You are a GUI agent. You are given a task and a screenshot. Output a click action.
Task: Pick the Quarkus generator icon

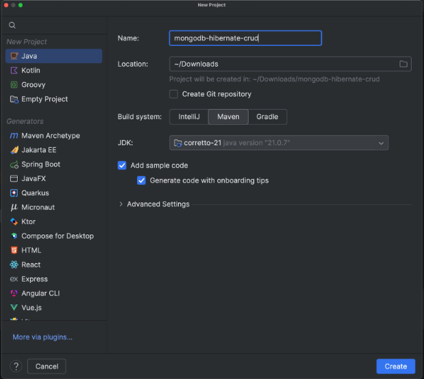[x=14, y=193]
